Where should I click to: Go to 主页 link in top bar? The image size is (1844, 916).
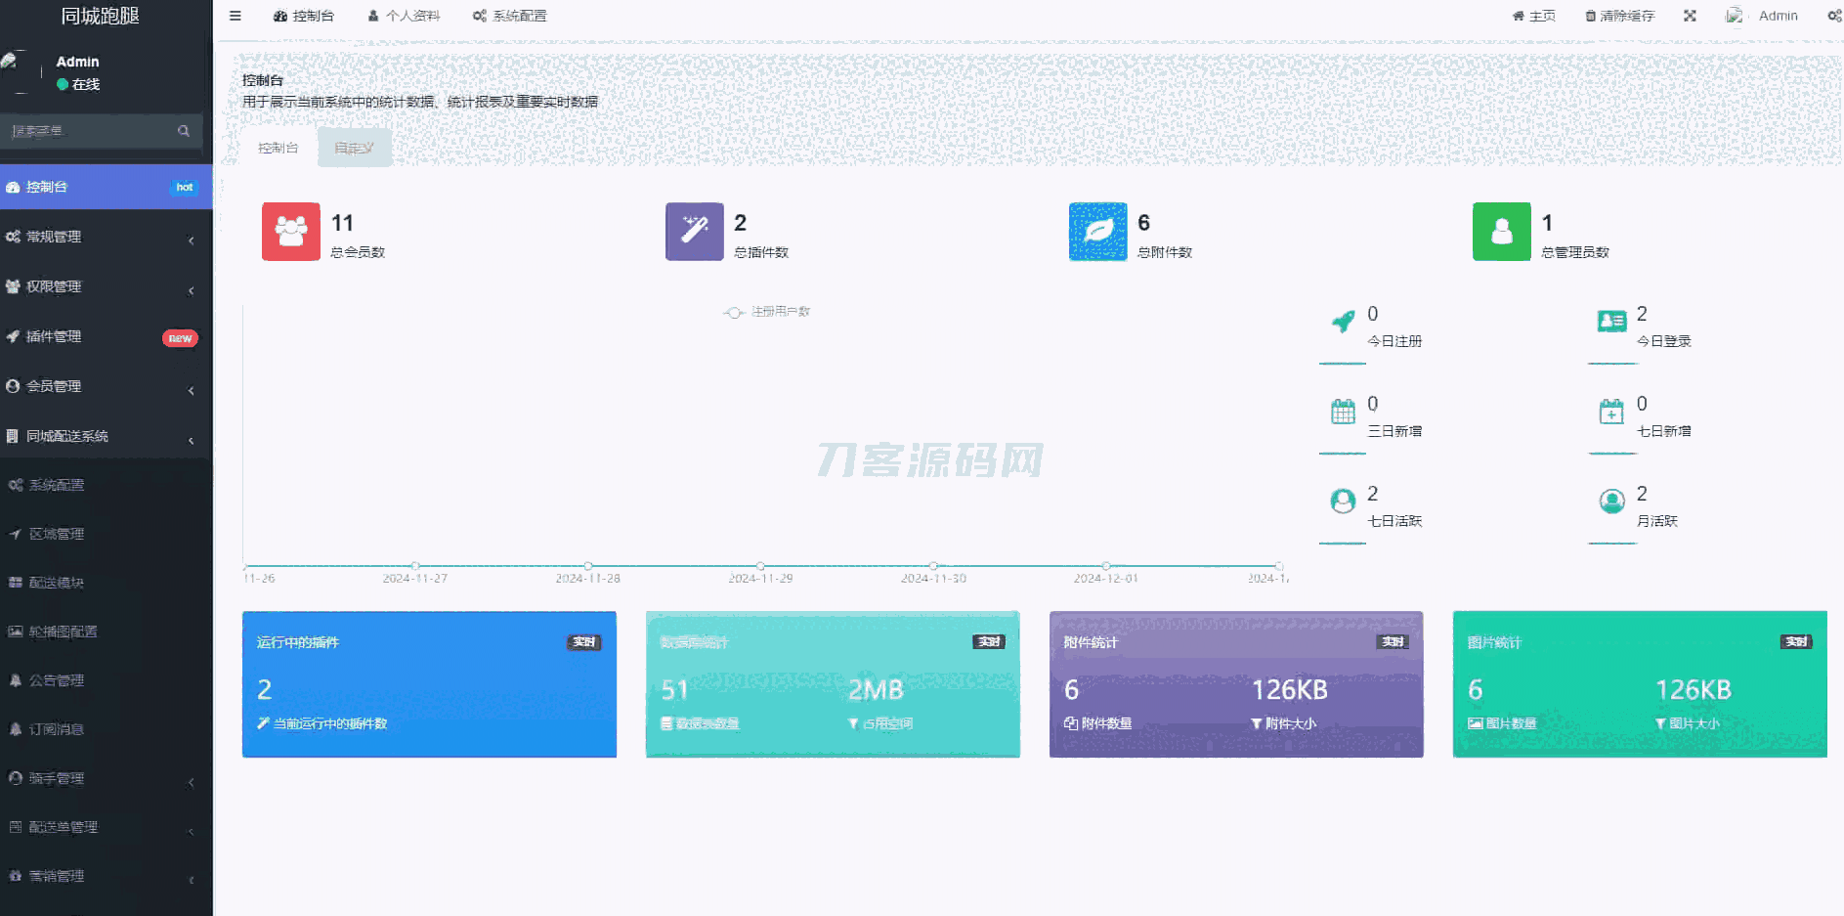tap(1534, 16)
